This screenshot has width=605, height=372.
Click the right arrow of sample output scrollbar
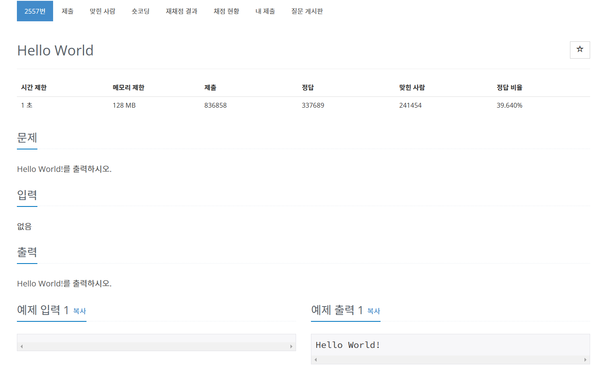coord(586,360)
